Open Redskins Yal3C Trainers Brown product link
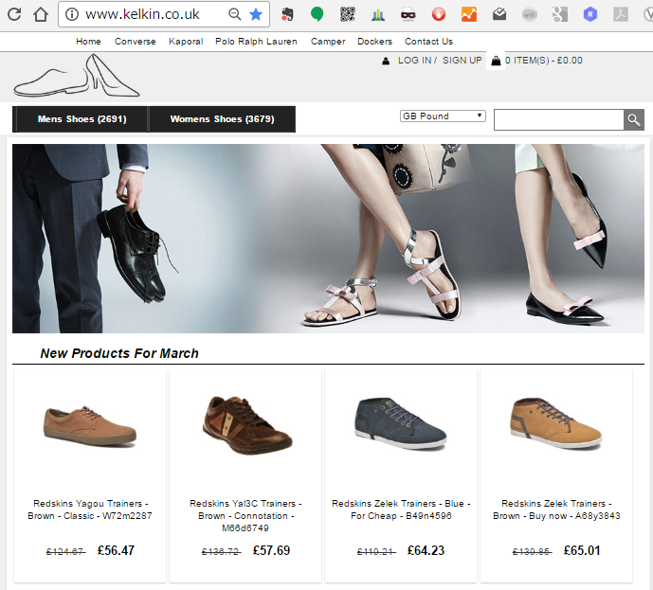The image size is (653, 590). 245,516
